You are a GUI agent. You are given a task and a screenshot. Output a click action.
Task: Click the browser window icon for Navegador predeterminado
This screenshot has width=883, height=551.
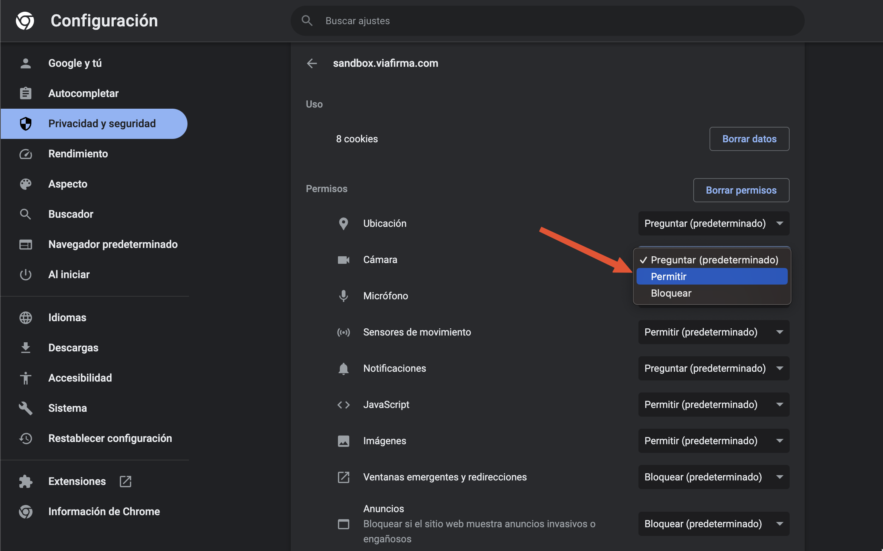(x=26, y=245)
